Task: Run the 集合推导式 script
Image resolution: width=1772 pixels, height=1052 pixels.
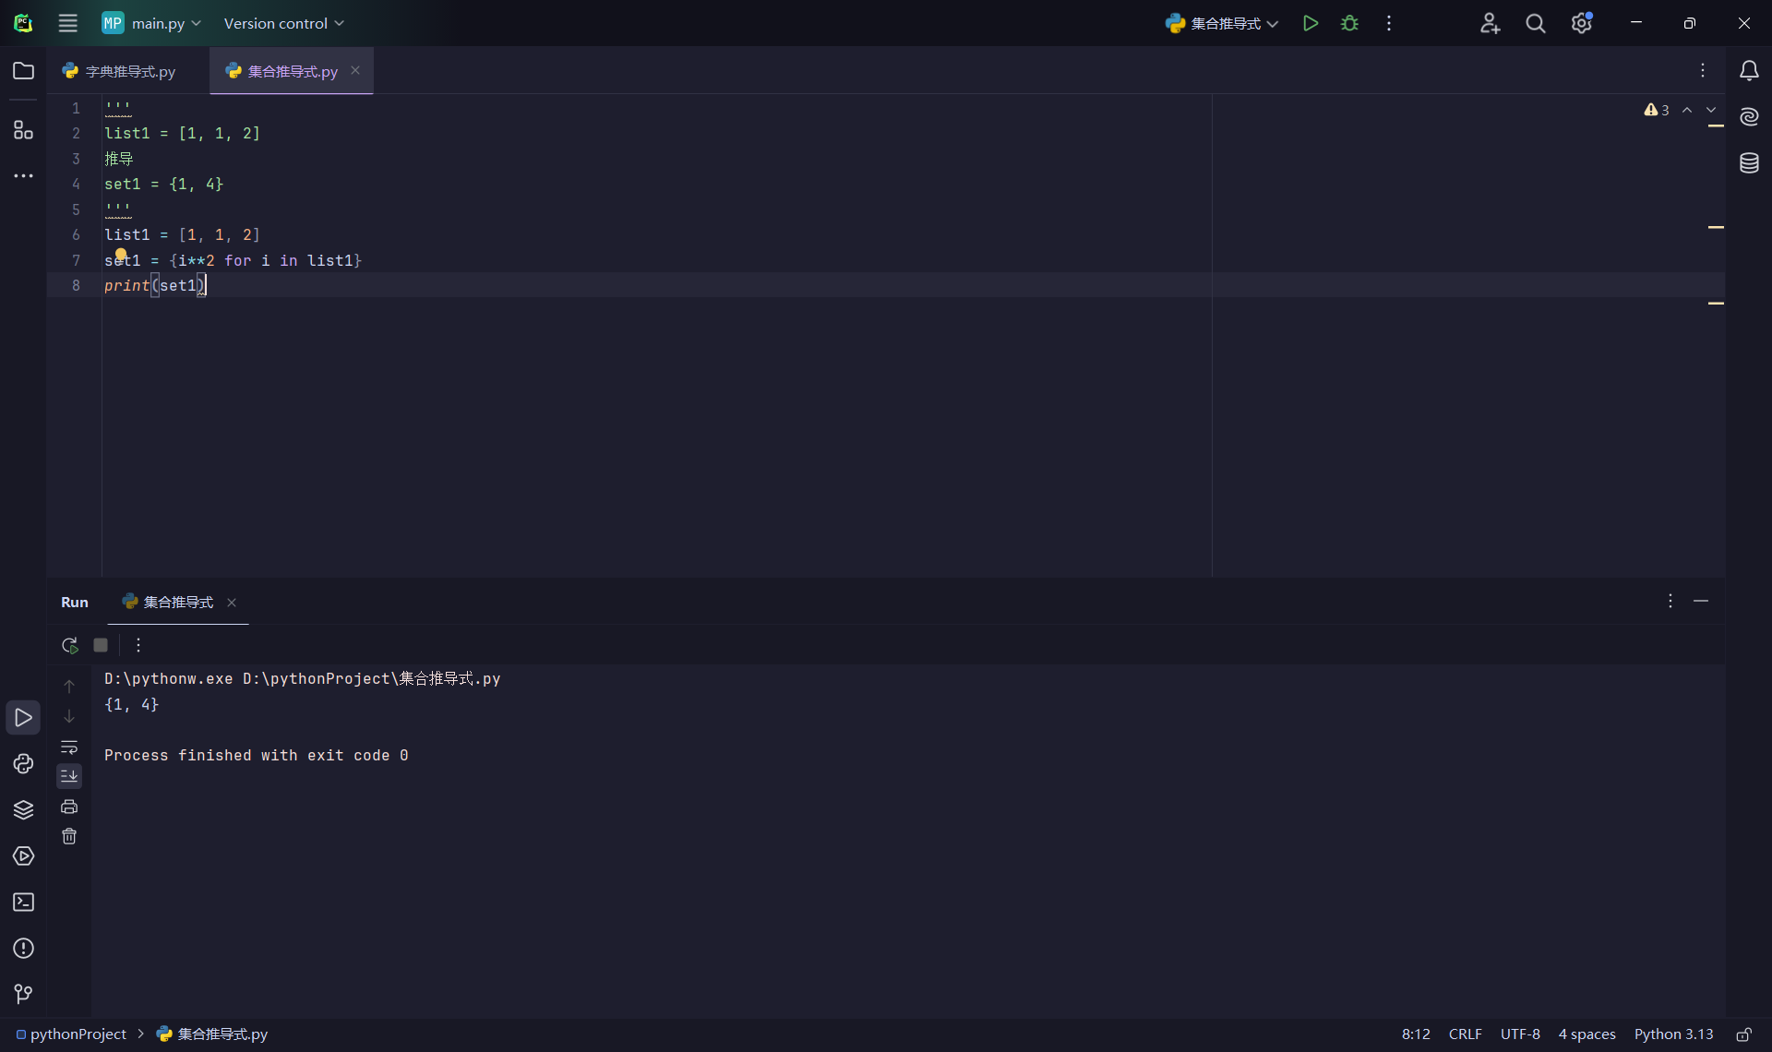Action: 1310,23
